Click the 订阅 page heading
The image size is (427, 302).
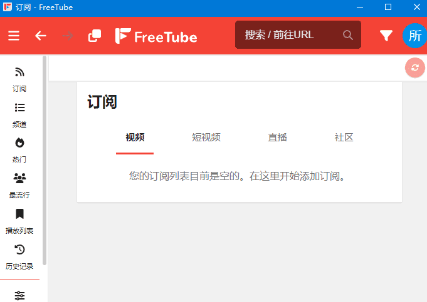click(102, 102)
